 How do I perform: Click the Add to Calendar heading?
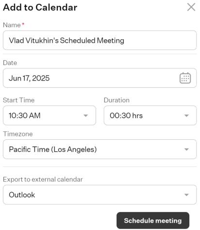40,7
